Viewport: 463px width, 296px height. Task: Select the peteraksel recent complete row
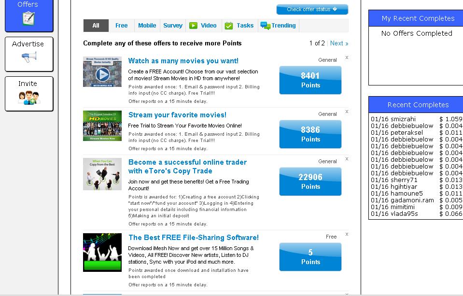point(416,133)
